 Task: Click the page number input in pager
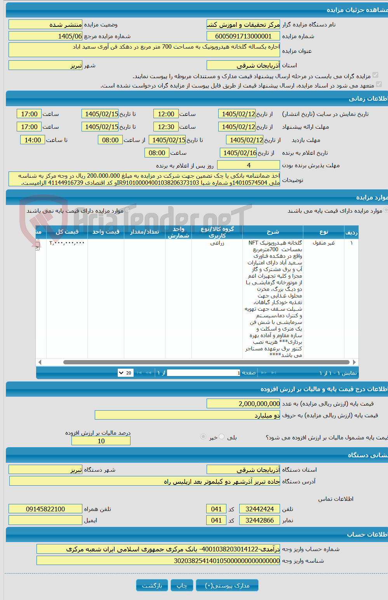(x=204, y=373)
